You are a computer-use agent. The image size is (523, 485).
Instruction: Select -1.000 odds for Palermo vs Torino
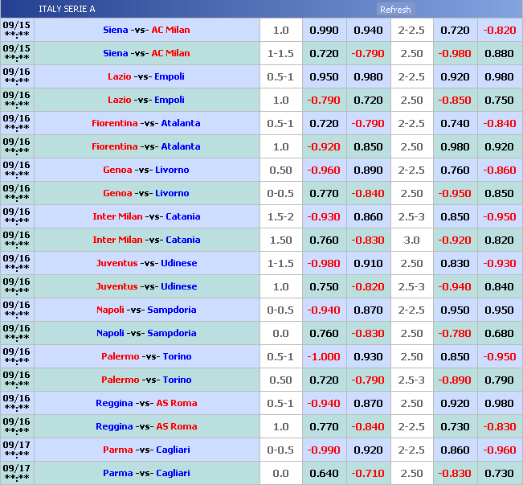point(324,356)
